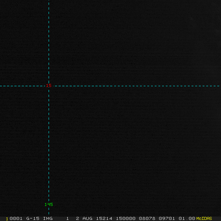Click cyan dashed line just above 145 label

[49, 199]
